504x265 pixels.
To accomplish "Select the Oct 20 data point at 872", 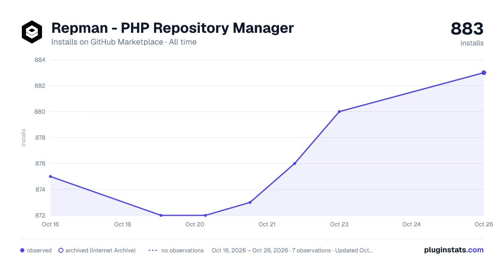I will (205, 215).
